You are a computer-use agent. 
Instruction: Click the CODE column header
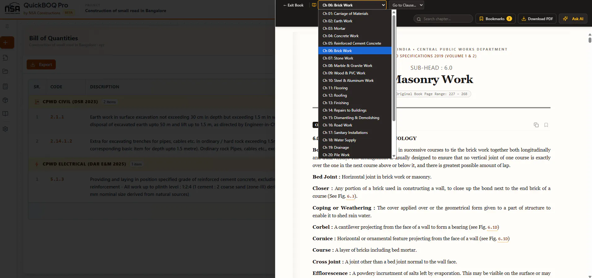pos(56,87)
